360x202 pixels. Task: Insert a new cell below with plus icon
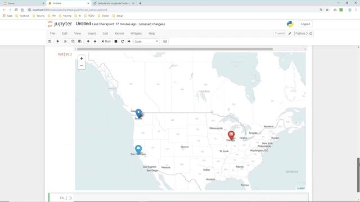coord(57,42)
